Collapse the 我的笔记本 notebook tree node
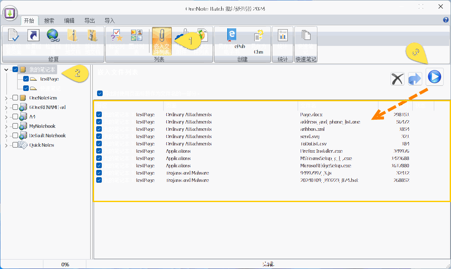Screen dimensions: 451x269 pos(6,70)
